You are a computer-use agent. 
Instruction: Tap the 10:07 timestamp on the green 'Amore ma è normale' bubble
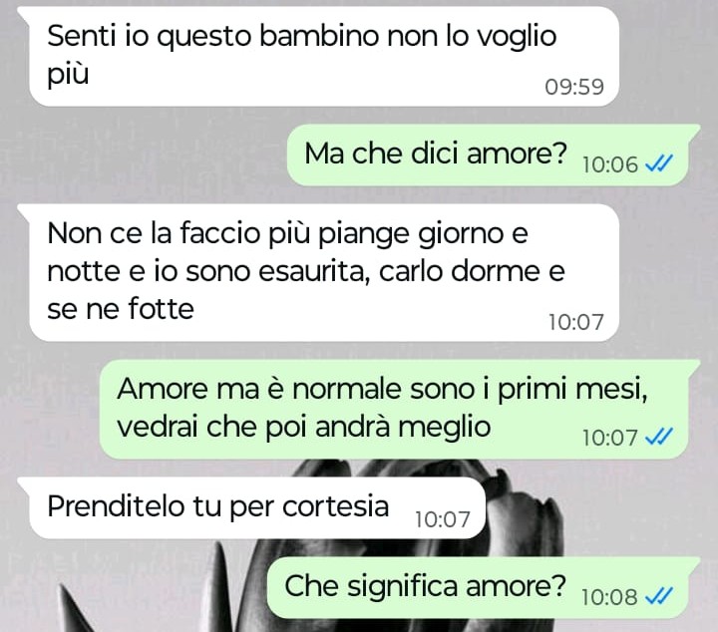tap(610, 438)
